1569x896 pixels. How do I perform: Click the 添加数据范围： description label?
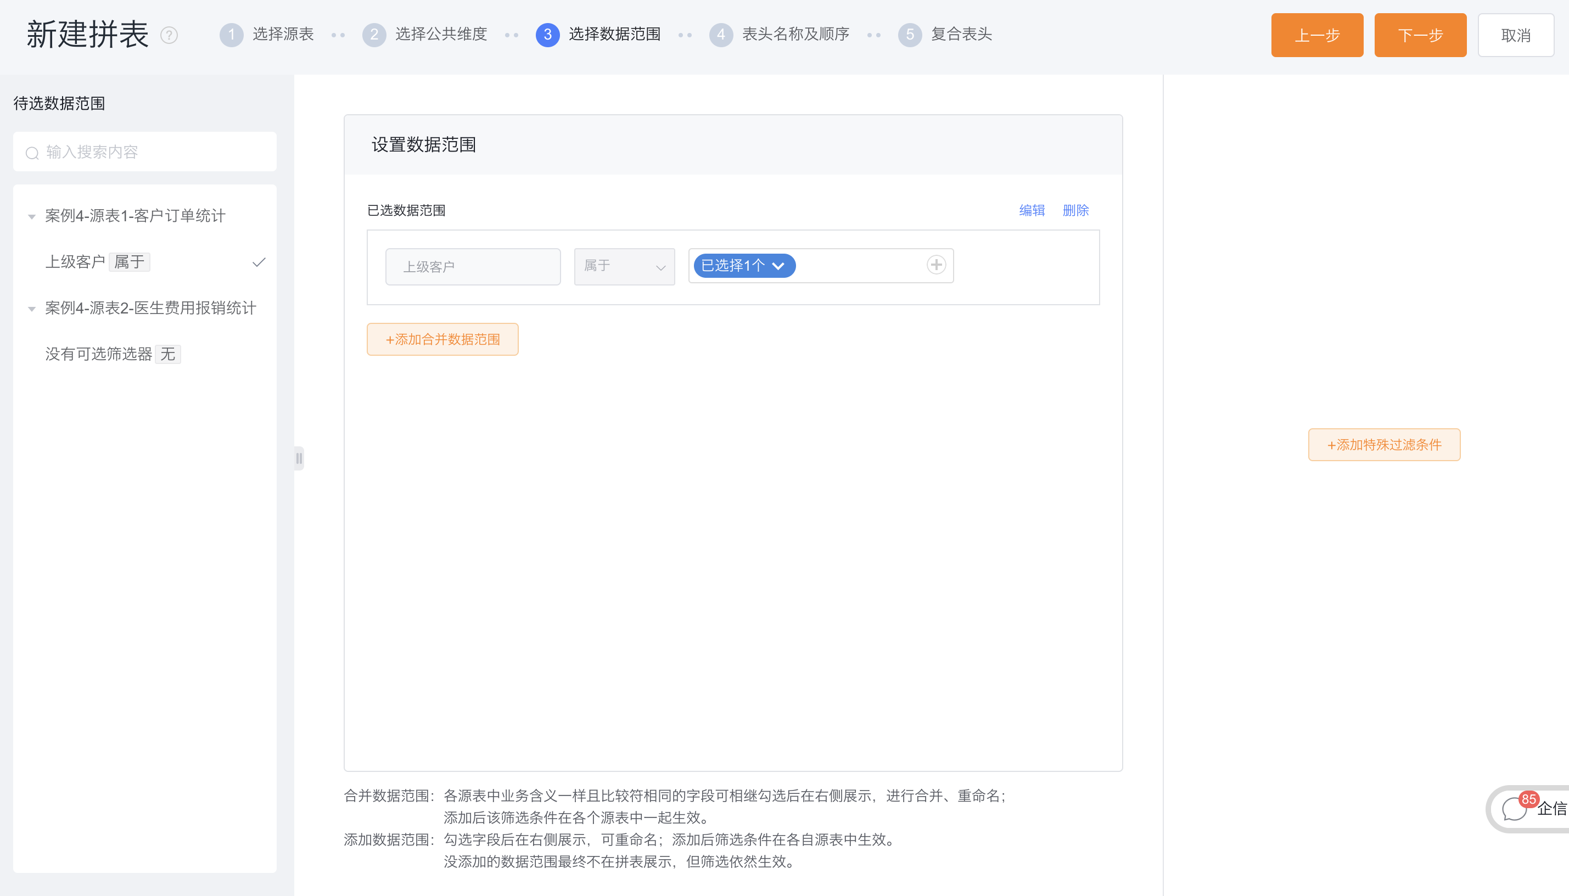pyautogui.click(x=389, y=839)
